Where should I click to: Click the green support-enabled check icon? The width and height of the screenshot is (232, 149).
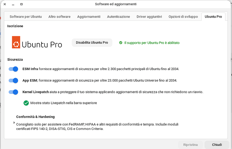point(121,43)
